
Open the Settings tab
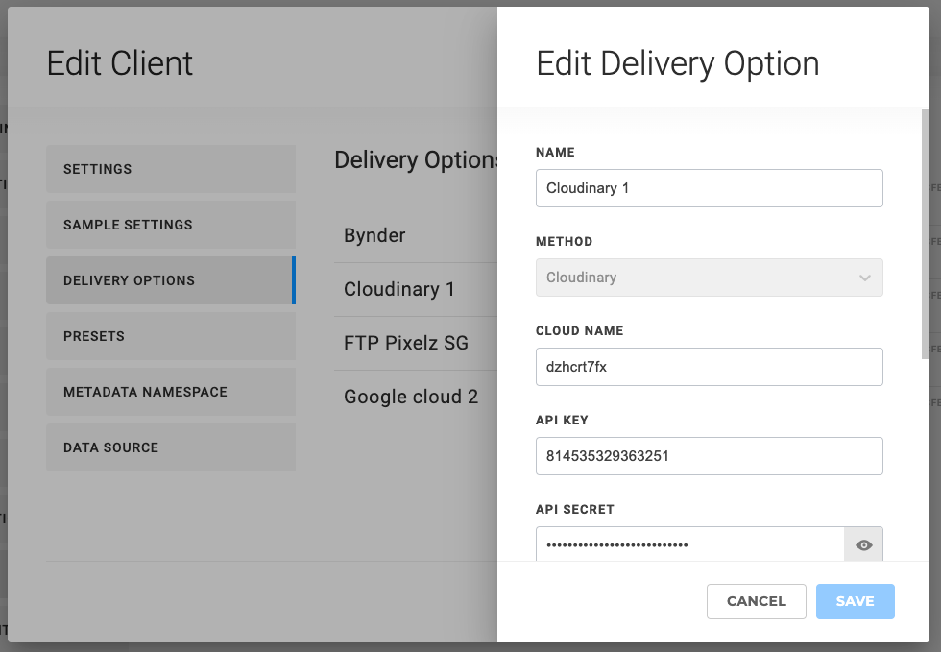170,169
